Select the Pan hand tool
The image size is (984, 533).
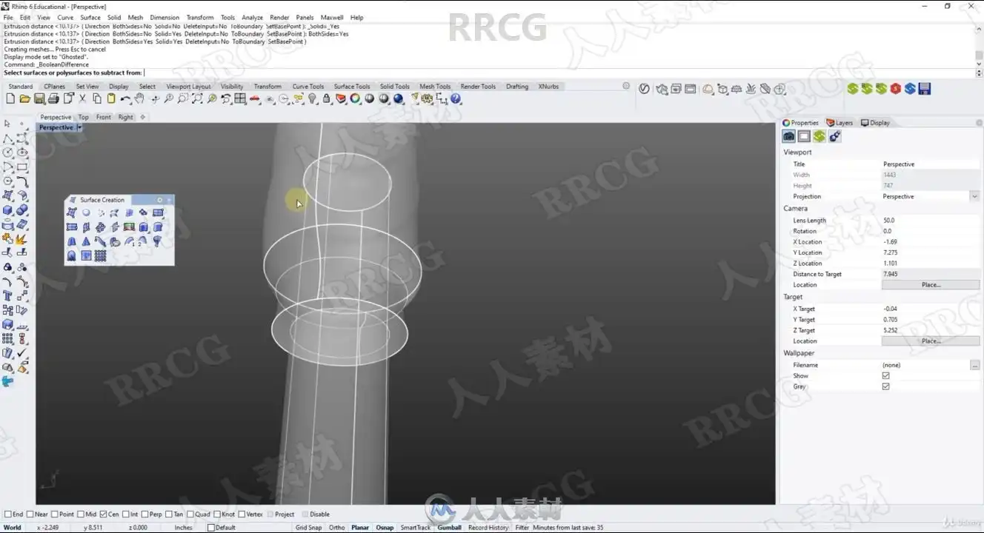point(139,98)
